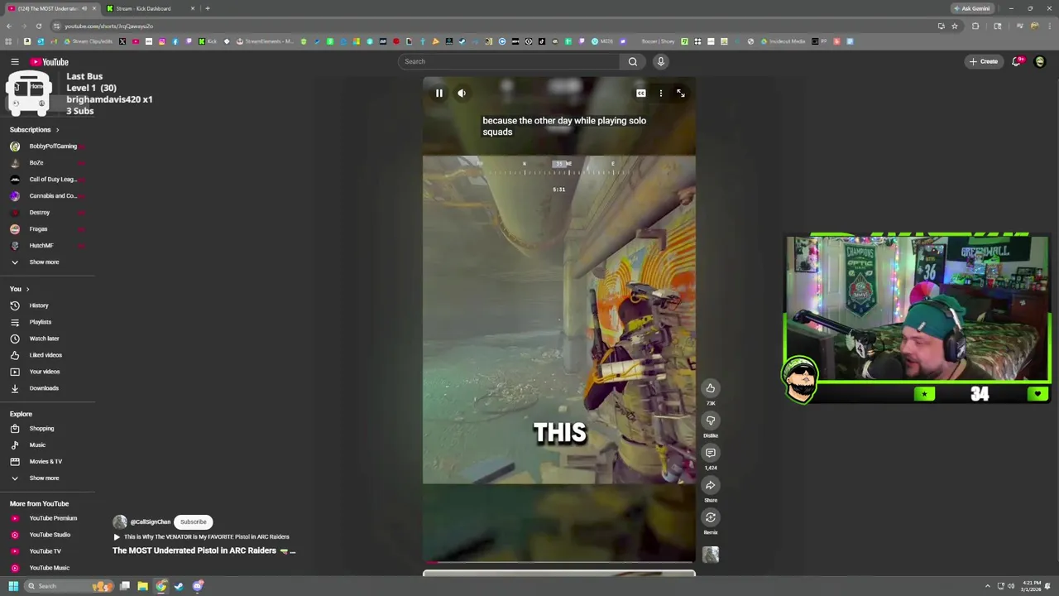Pause the playing Short
Screen dimensions: 1059x596
[x=438, y=94]
